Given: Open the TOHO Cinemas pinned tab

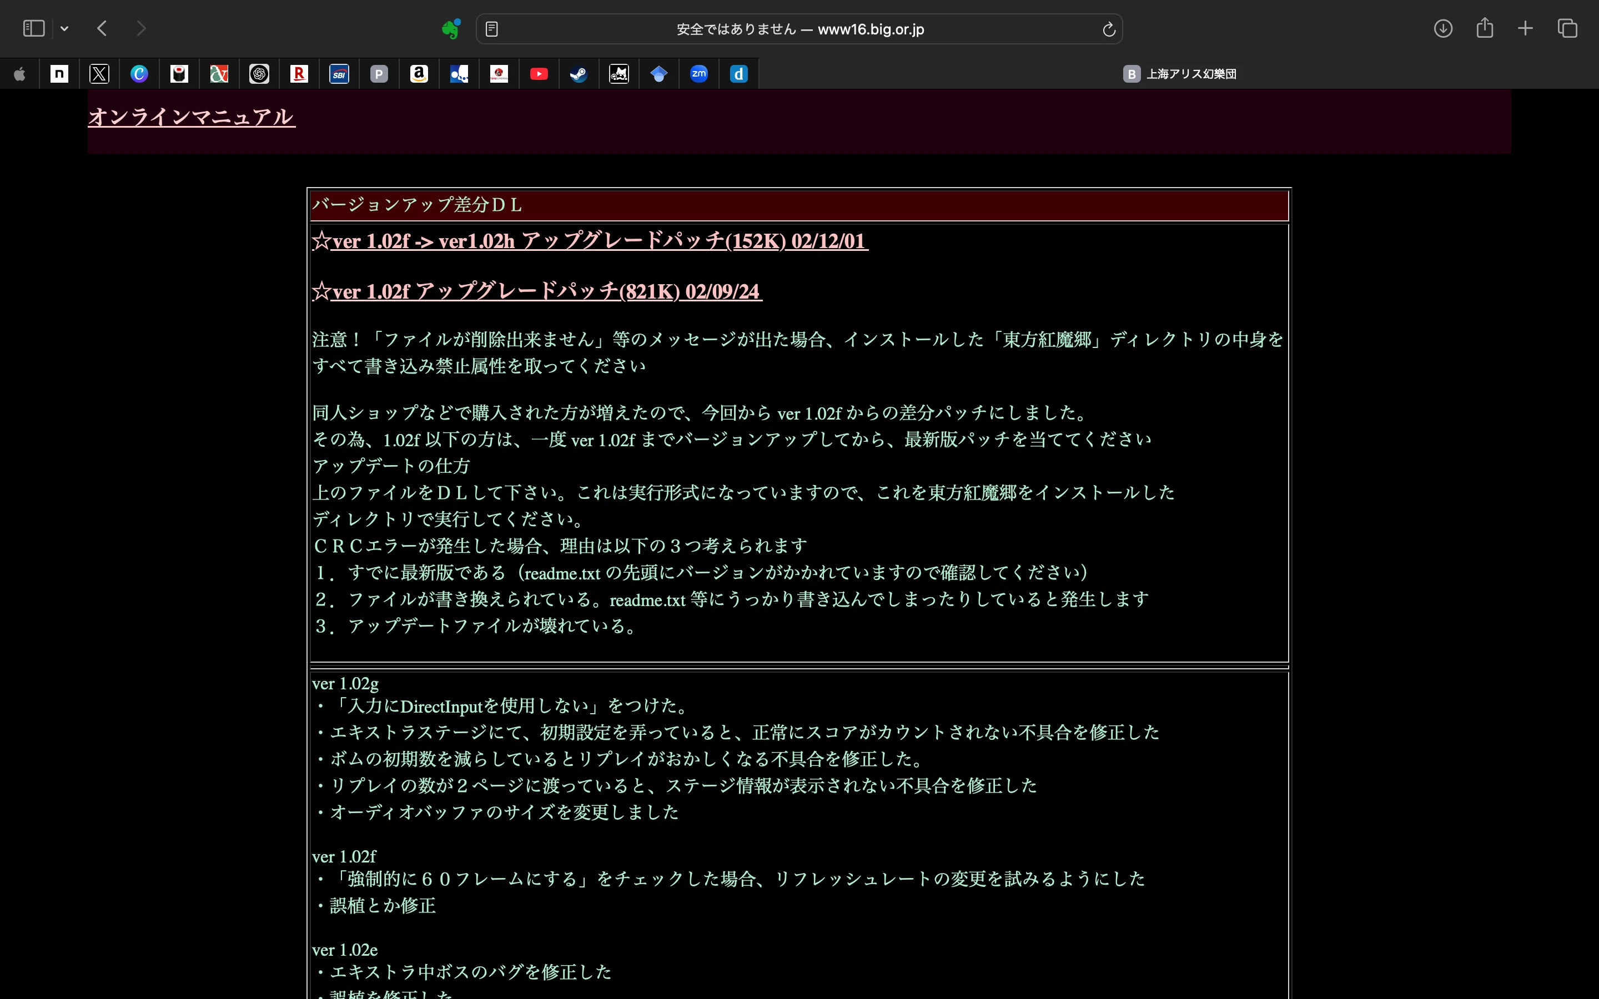Looking at the screenshot, I should (x=499, y=74).
